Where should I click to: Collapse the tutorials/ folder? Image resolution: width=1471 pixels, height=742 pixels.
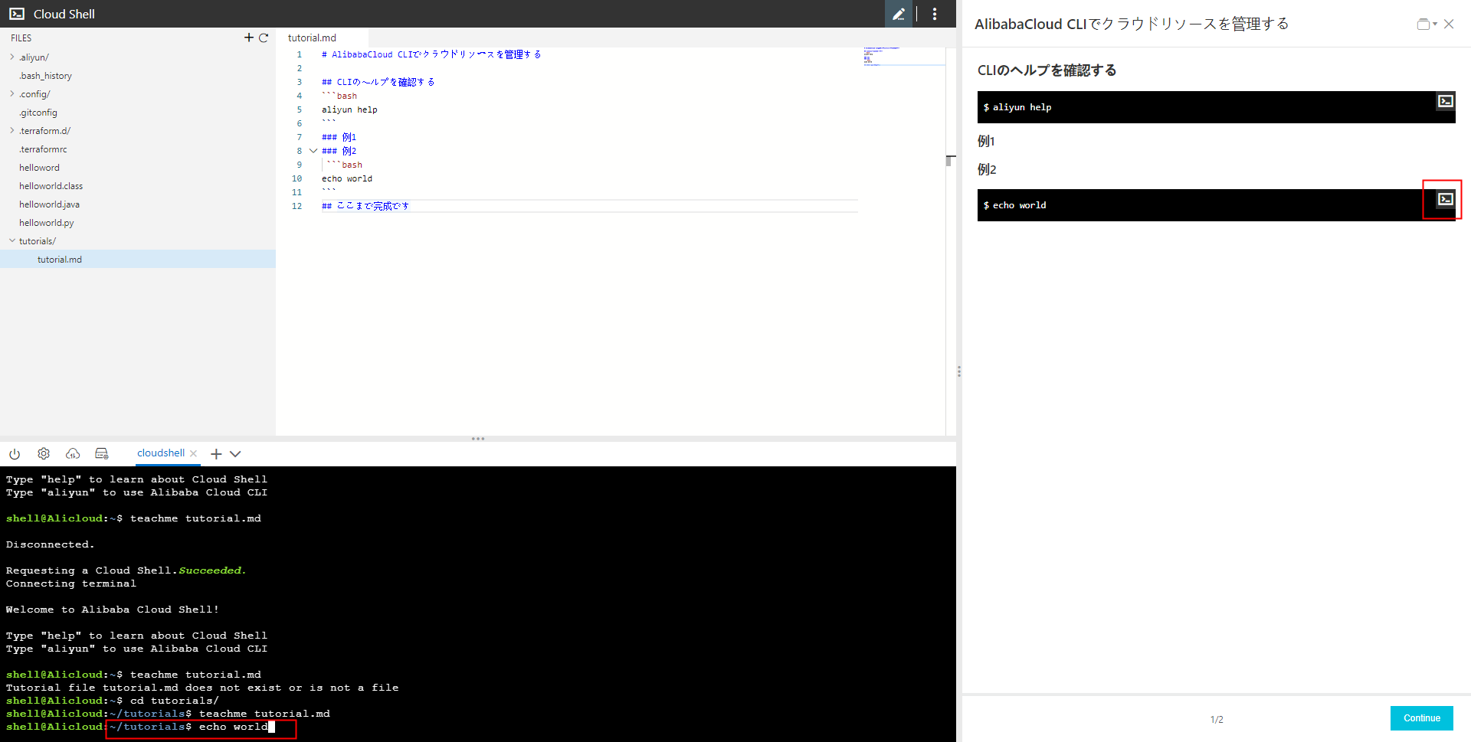12,240
